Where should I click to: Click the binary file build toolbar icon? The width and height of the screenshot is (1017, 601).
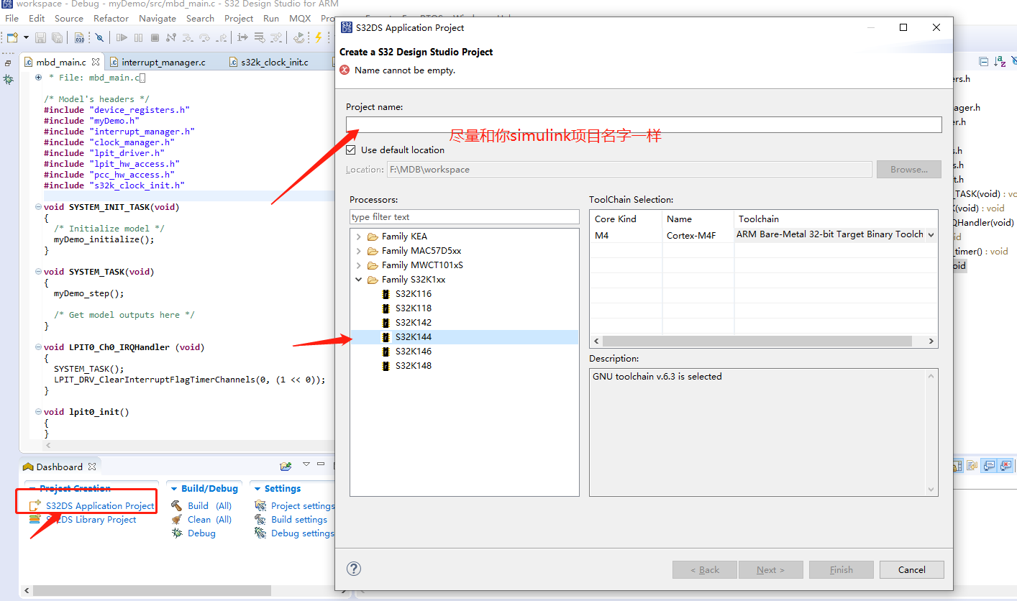[79, 37]
